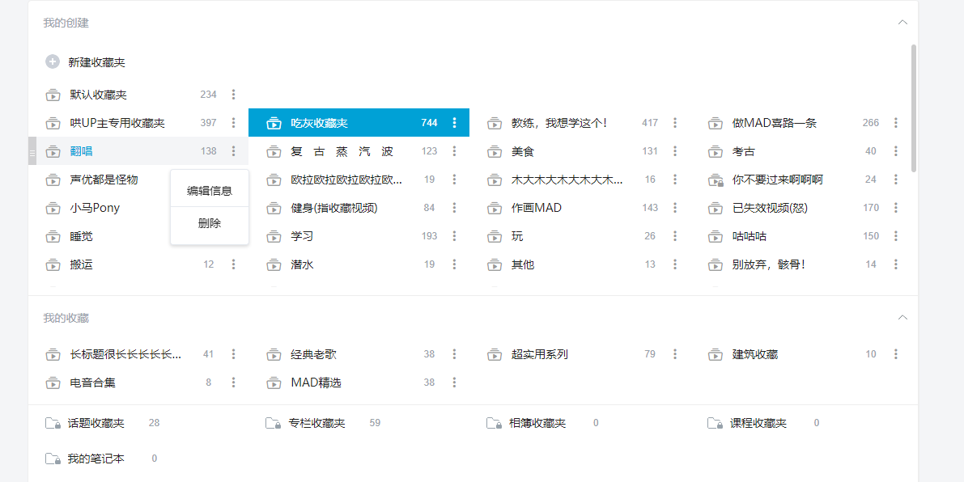Collapse the 我的收藏 section chevron

click(902, 317)
